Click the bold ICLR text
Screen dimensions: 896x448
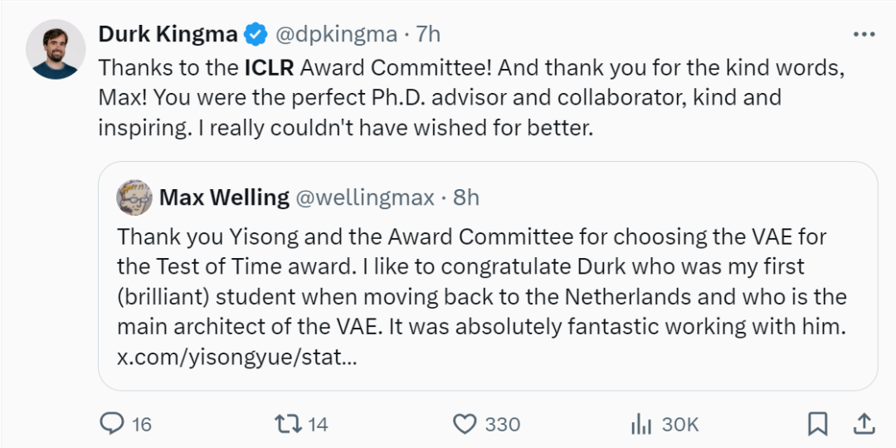point(268,67)
